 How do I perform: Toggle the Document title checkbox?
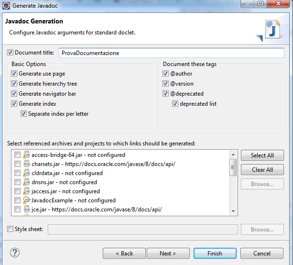(11, 53)
